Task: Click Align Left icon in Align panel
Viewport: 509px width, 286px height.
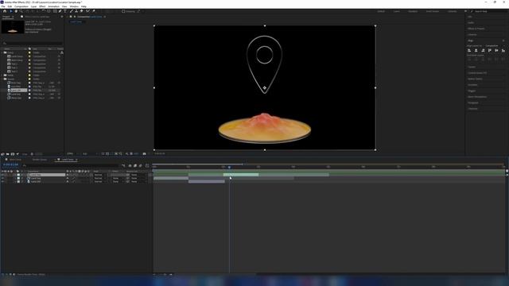Action: point(469,50)
